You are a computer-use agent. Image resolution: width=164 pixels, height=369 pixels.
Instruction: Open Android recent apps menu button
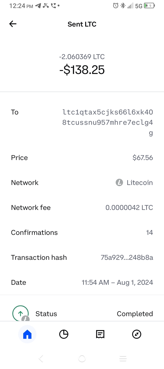(x=123, y=358)
